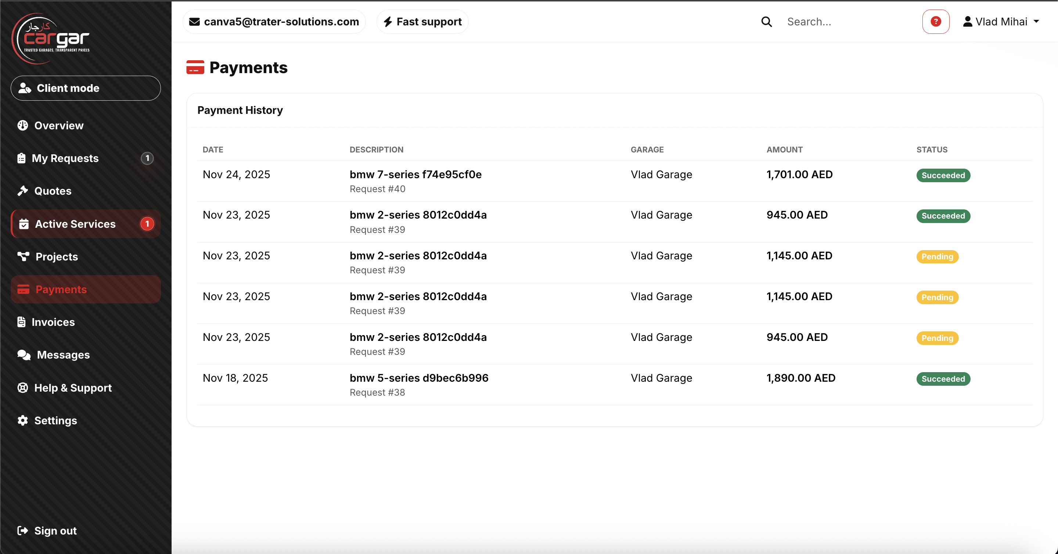This screenshot has width=1058, height=554.
Task: Toggle Client mode switch button
Action: tap(86, 88)
